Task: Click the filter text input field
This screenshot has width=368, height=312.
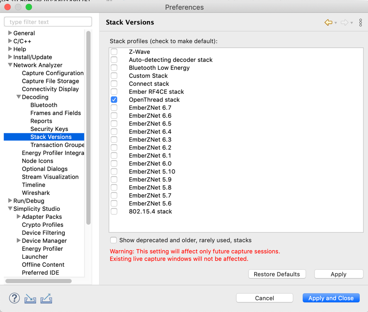Action: (x=48, y=22)
